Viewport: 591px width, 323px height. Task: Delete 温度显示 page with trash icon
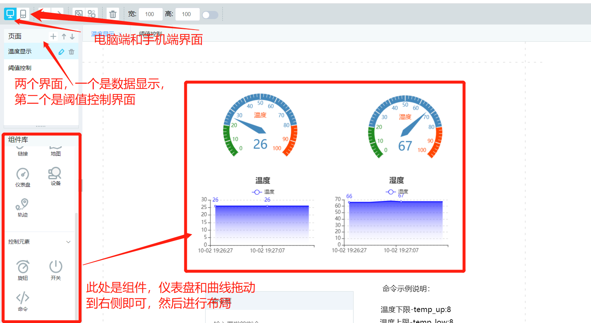point(71,52)
